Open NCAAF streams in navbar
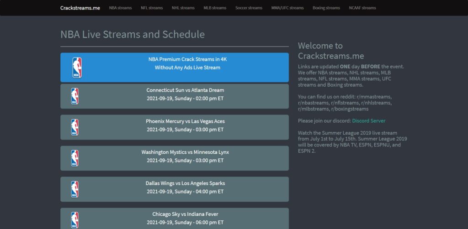The image size is (468, 229). 362,8
